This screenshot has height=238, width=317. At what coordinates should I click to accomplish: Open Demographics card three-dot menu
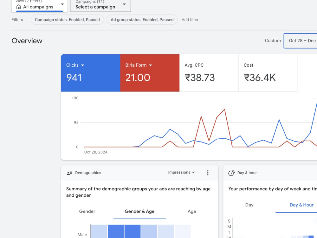coord(208,173)
